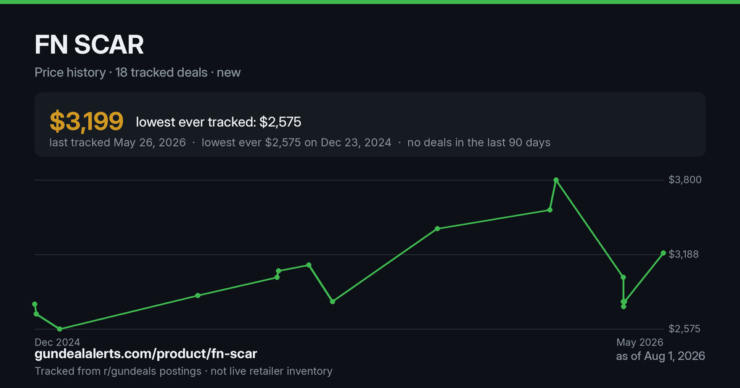Open gundealalerts.com/product/fn-scar link
Viewport: 740px width, 388px height.
pyautogui.click(x=146, y=354)
